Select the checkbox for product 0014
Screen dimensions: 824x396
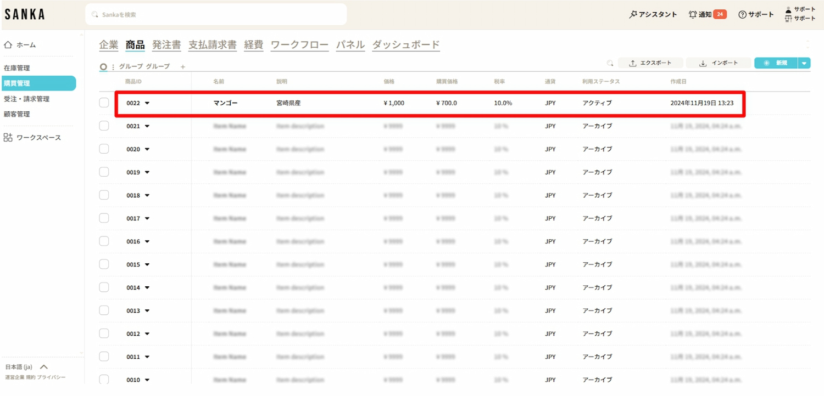point(104,287)
